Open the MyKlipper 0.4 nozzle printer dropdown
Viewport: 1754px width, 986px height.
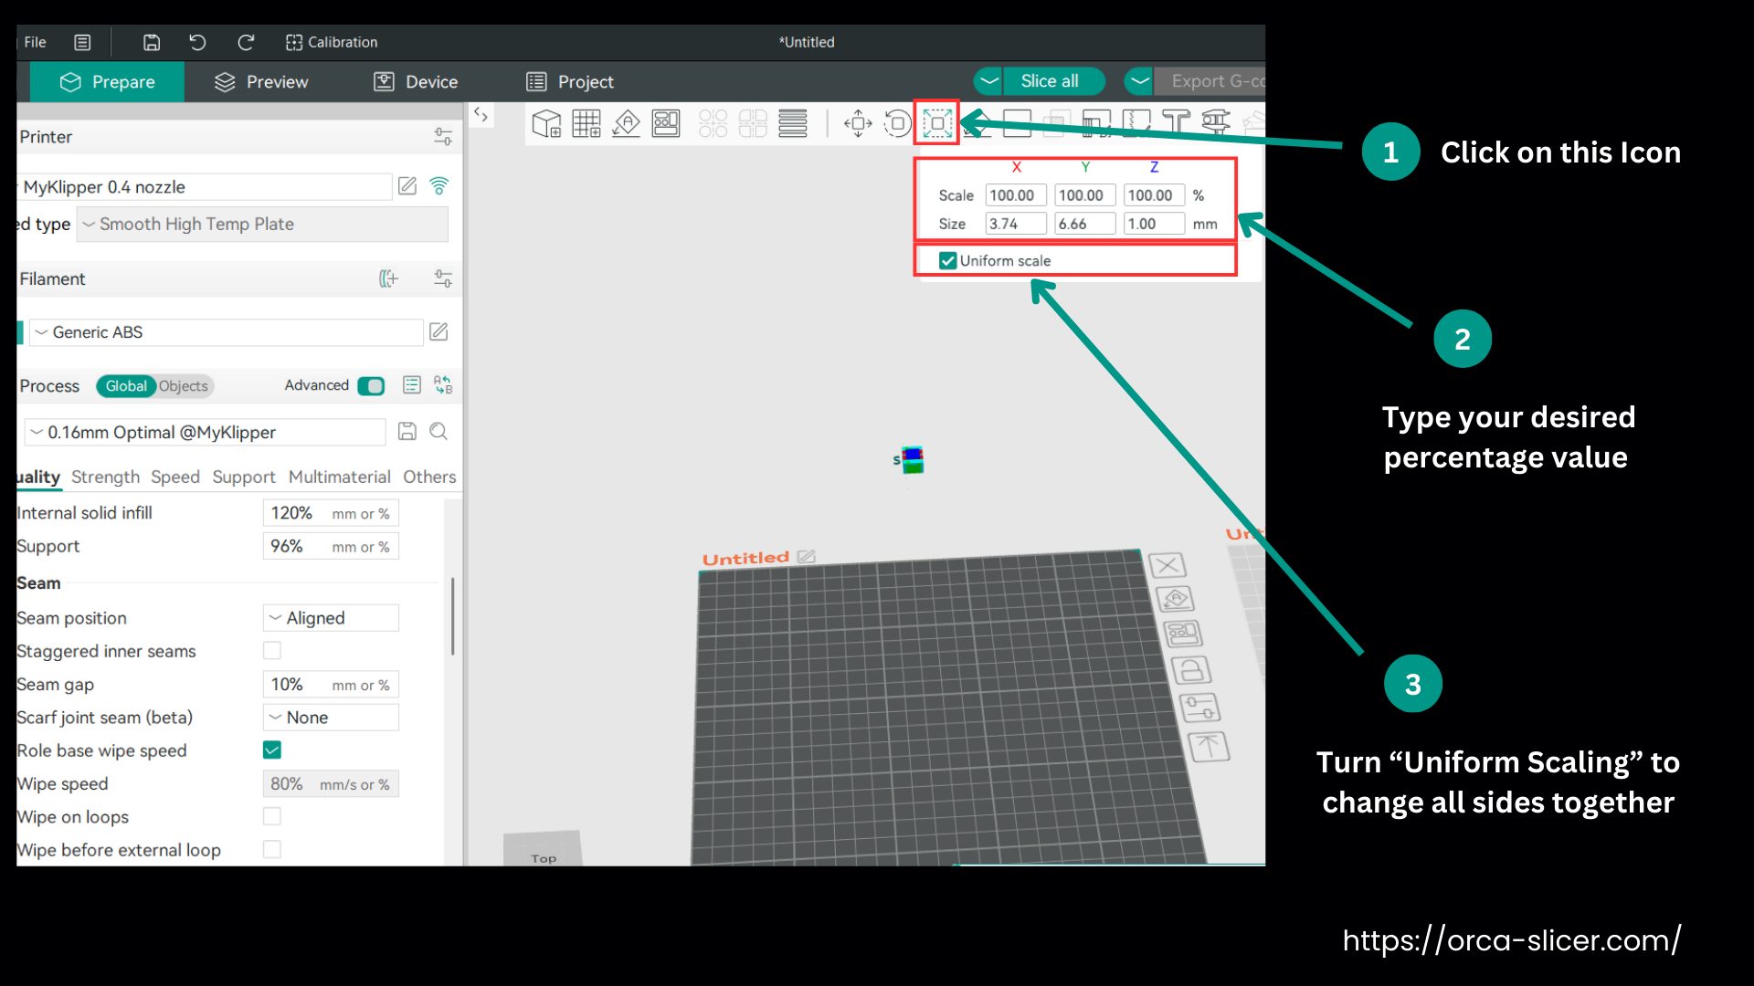pos(205,186)
